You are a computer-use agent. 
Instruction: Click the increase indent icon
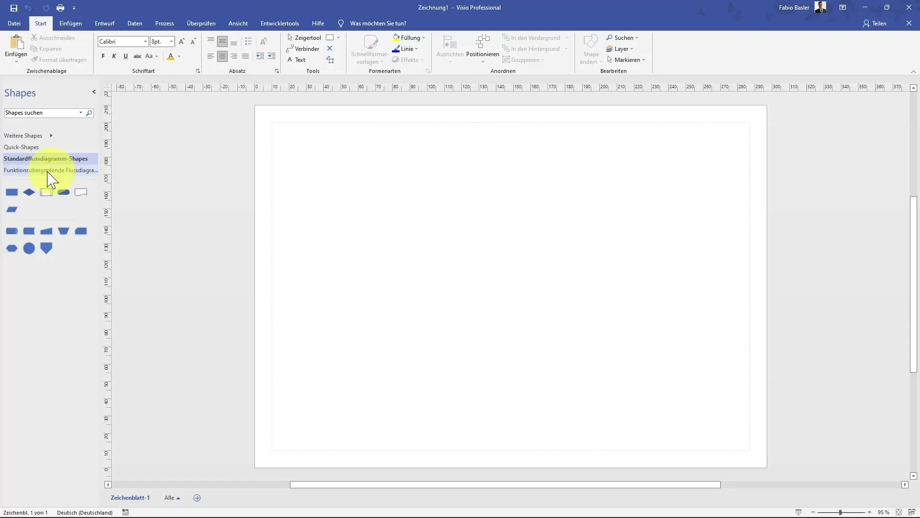pyautogui.click(x=272, y=56)
